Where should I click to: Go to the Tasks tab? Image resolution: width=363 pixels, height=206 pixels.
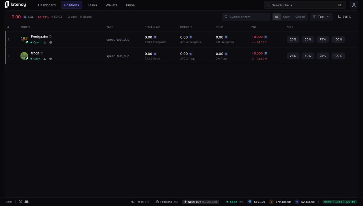click(92, 5)
